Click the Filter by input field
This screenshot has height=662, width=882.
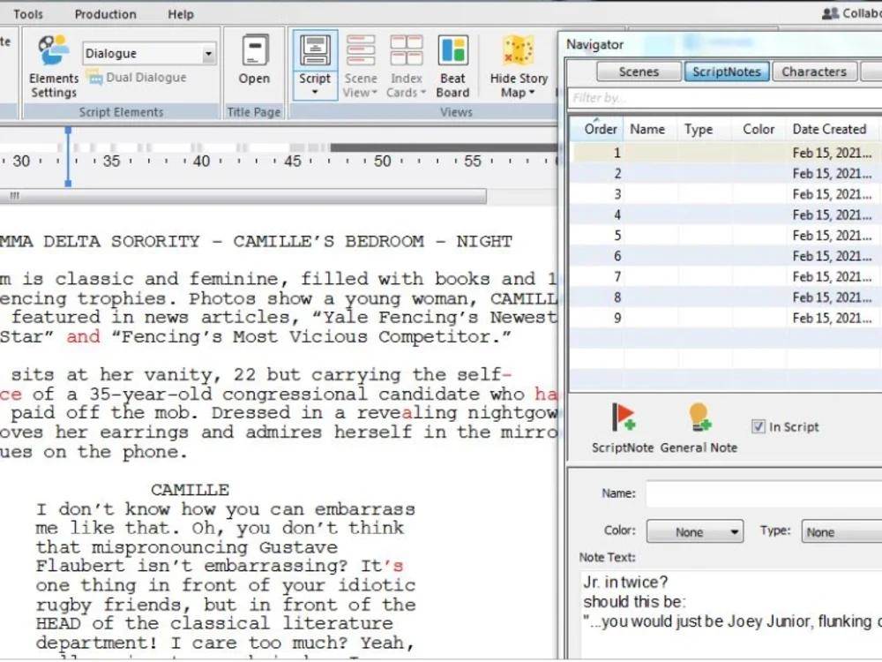[724, 98]
